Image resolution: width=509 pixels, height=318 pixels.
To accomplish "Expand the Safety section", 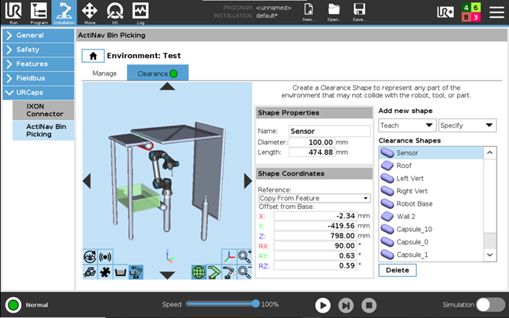I will [39, 50].
